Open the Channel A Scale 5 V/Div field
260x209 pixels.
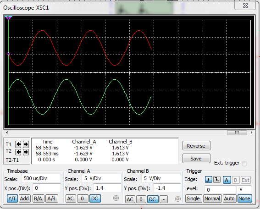101,178
